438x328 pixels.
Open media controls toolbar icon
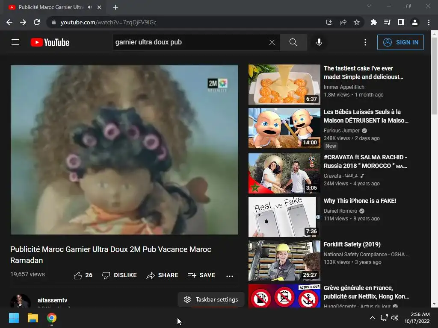[x=387, y=22]
